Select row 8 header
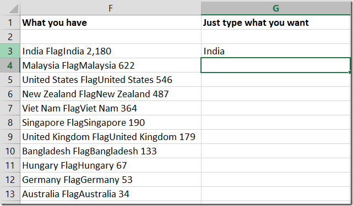The height and width of the screenshot is (206, 353). pos(10,123)
